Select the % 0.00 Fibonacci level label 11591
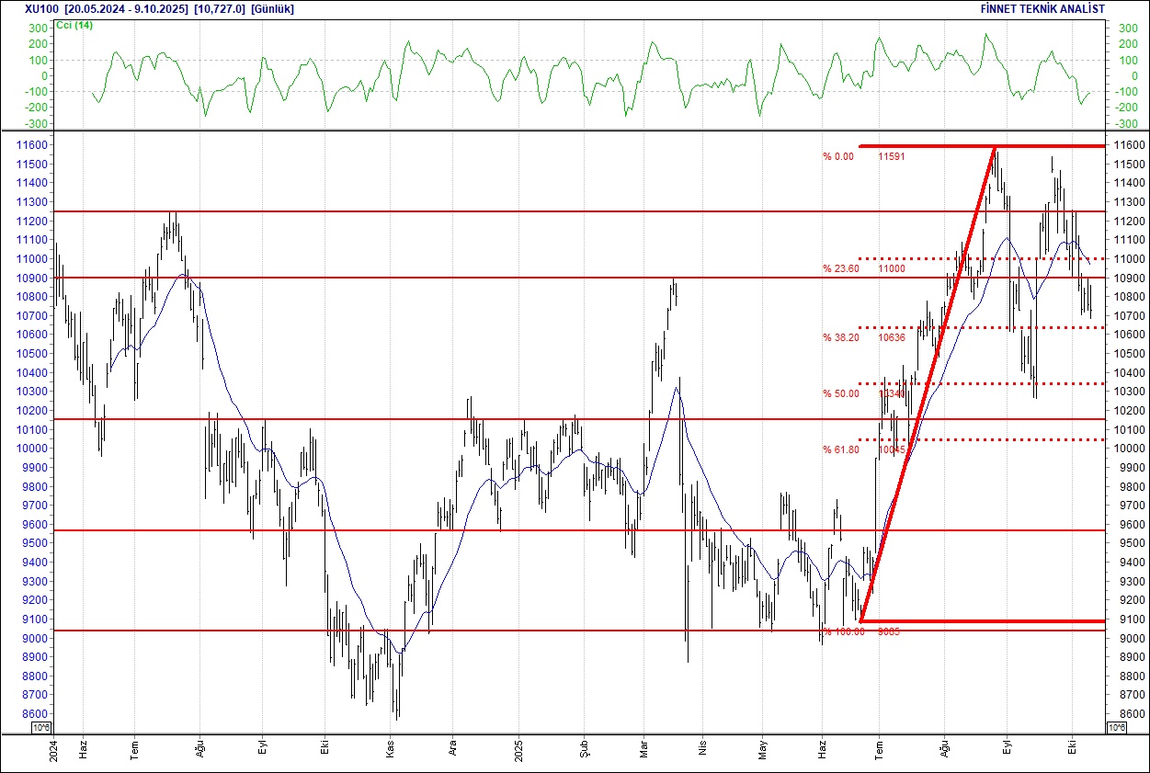The width and height of the screenshot is (1150, 773). 863,156
